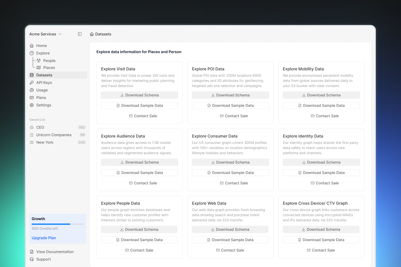The height and width of the screenshot is (267, 401).
Task: Click the briefcase icon beside CEO
Action: [32, 127]
